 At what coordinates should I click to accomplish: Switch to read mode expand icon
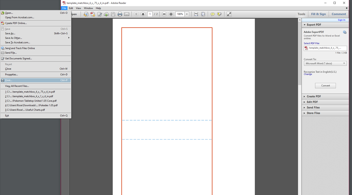(x=229, y=14)
